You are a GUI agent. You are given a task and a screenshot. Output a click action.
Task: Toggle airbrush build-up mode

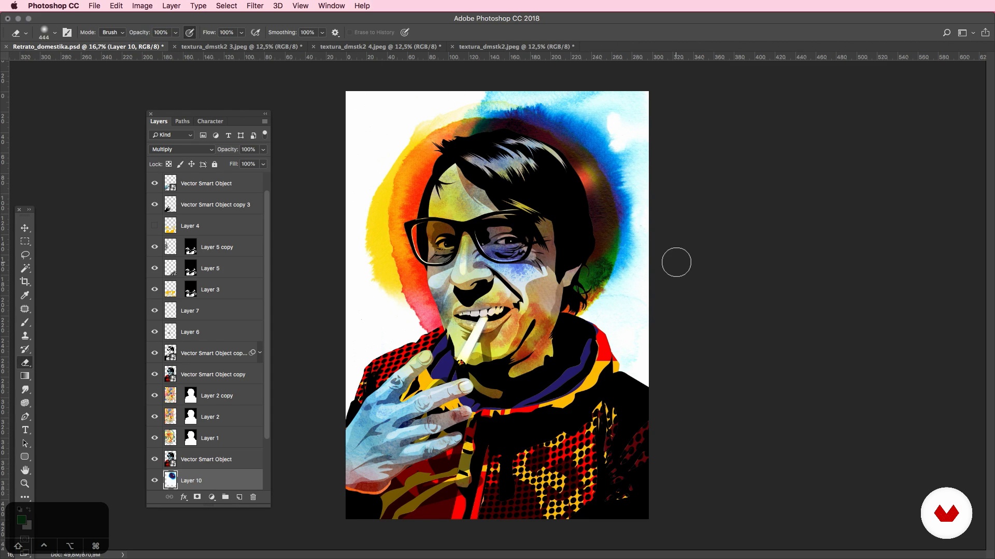(255, 32)
